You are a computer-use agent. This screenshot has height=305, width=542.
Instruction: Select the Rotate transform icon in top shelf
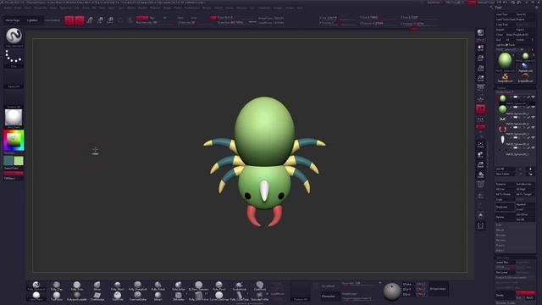(110, 20)
